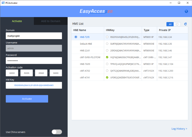Click HWKey text starting TPRVQL4QOJHU
The width and height of the screenshot is (192, 137).
tap(126, 64)
